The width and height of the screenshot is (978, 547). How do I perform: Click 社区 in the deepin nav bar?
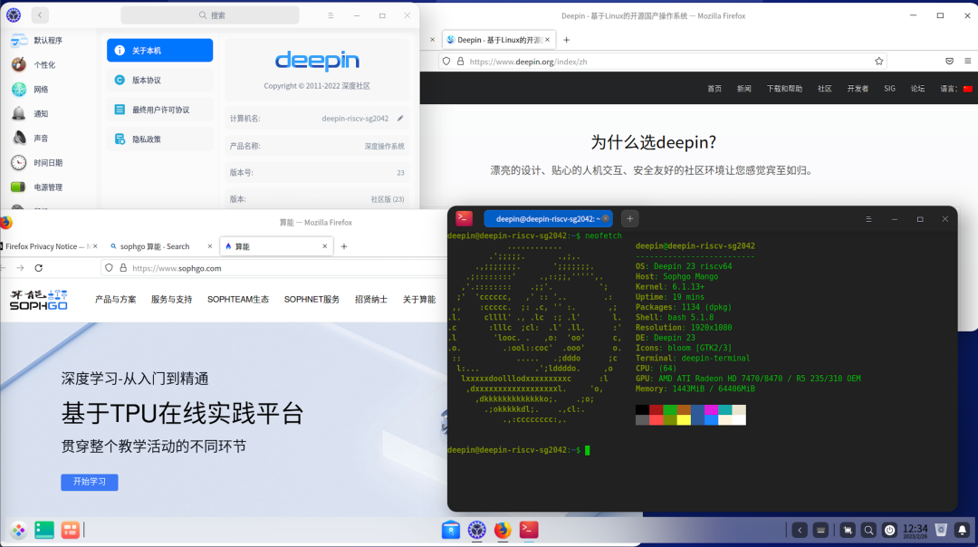tap(825, 89)
